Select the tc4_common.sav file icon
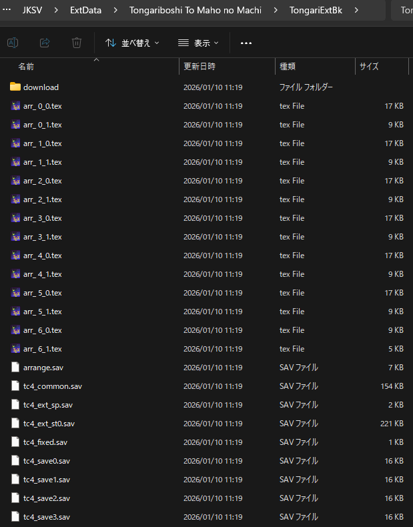Screen dimensions: 413x527 (x=15, y=386)
